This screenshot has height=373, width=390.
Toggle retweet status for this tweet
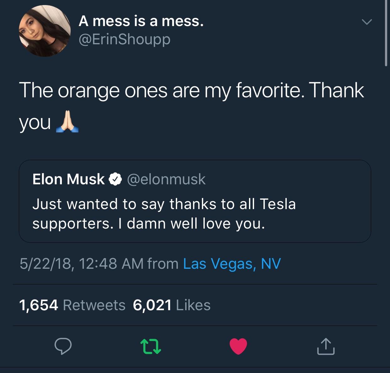point(151,347)
